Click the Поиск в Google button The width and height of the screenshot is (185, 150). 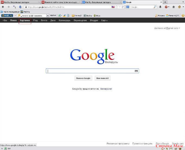click(83, 78)
